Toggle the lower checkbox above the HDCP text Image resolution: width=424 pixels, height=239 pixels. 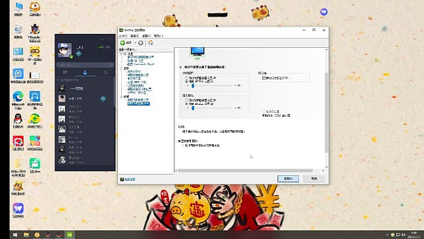click(x=264, y=112)
